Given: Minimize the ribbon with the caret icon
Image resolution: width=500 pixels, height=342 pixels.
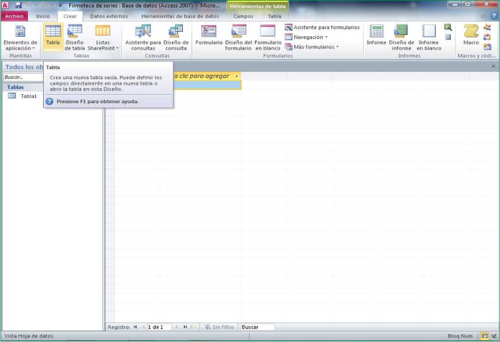Looking at the screenshot, I should (x=484, y=16).
